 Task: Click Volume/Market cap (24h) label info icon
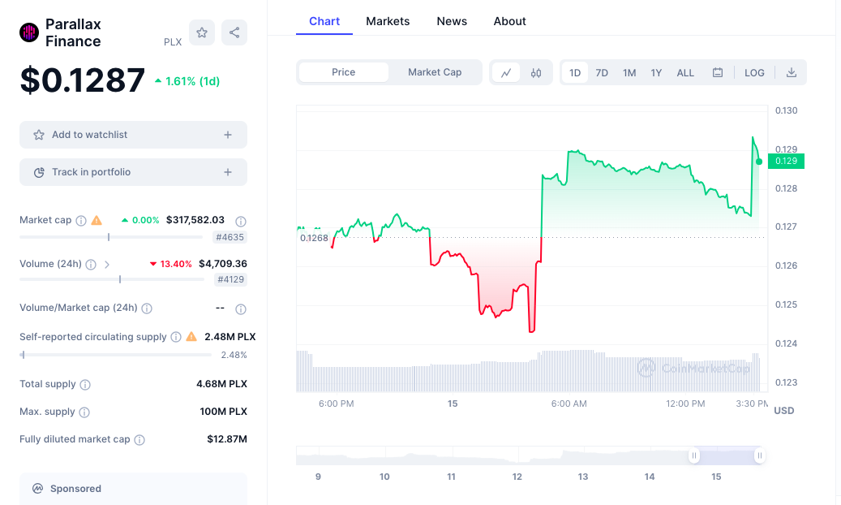coord(147,309)
